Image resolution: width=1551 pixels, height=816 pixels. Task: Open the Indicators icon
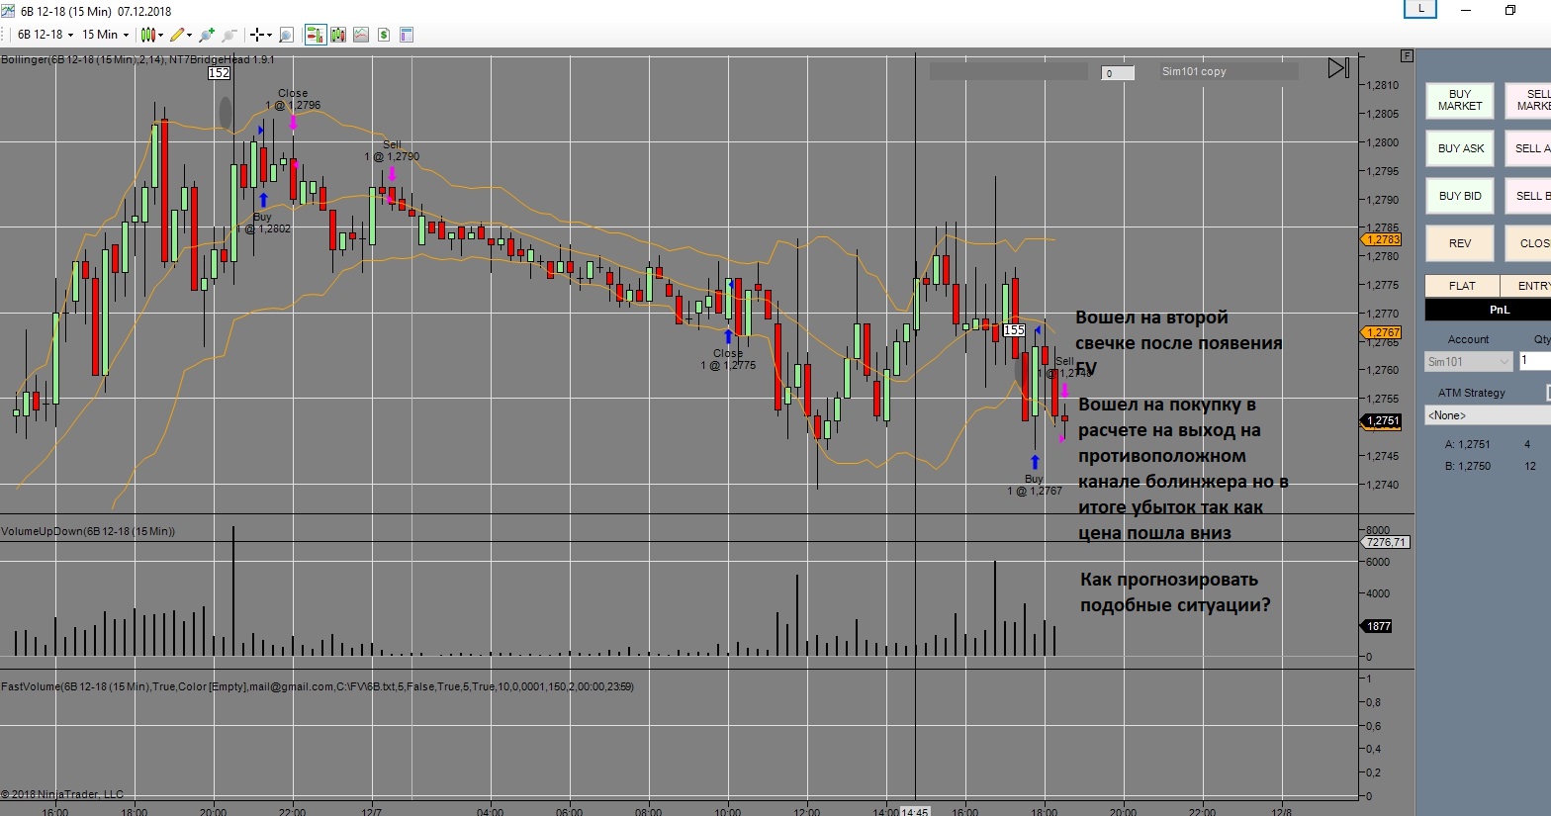click(x=361, y=35)
